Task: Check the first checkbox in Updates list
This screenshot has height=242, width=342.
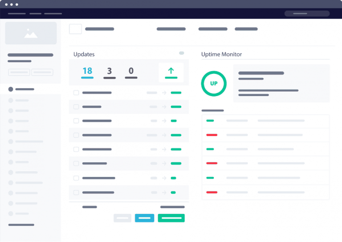Action: pos(76,93)
